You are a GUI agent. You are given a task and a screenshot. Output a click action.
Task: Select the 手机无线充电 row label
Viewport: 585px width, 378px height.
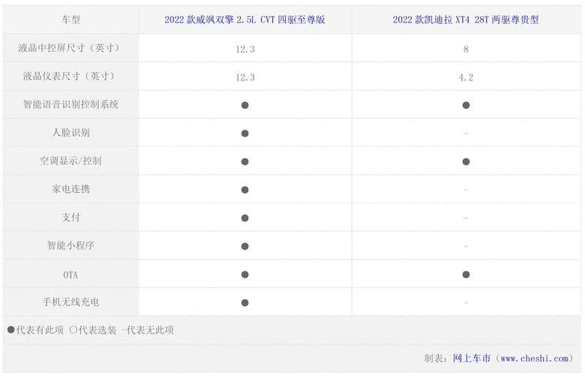pyautogui.click(x=70, y=302)
